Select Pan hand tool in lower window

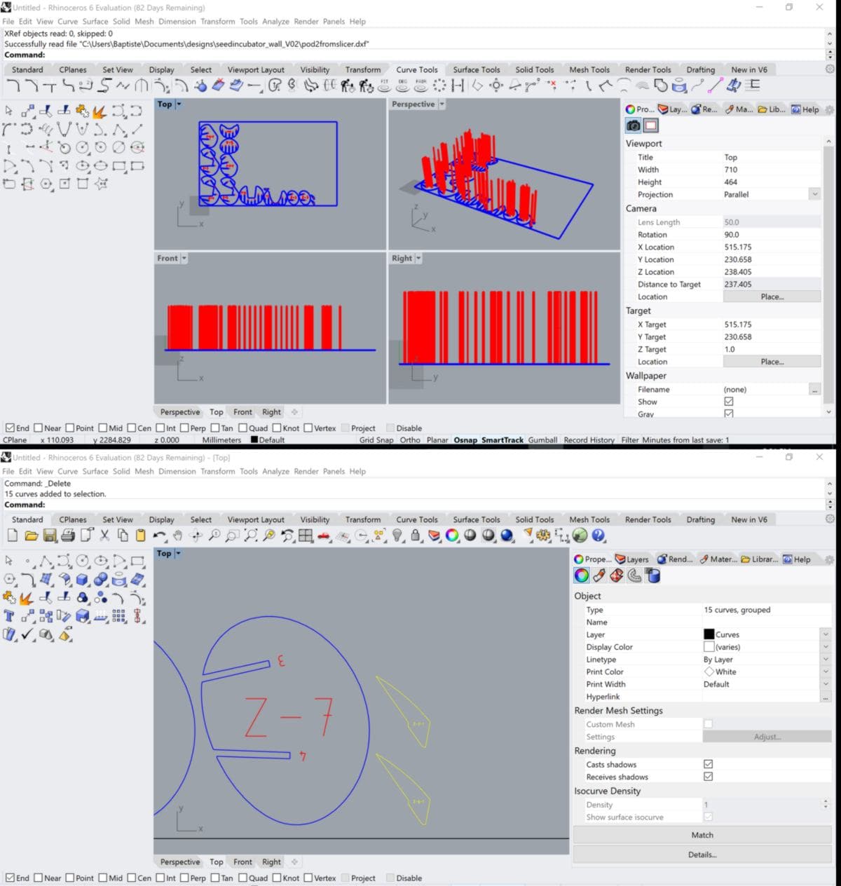[x=177, y=536]
